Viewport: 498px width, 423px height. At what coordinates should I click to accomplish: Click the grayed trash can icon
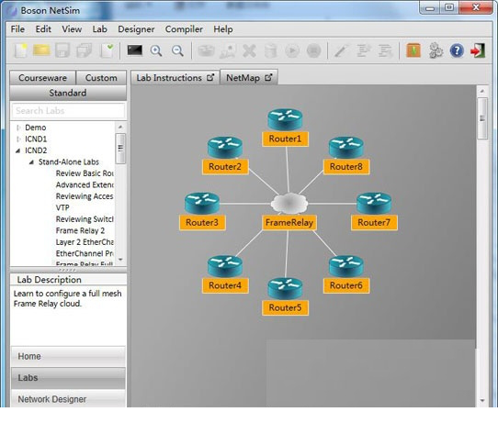pyautogui.click(x=271, y=50)
